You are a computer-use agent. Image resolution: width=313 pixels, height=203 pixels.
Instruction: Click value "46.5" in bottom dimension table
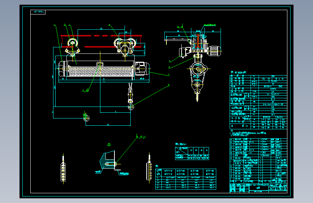click(212, 185)
